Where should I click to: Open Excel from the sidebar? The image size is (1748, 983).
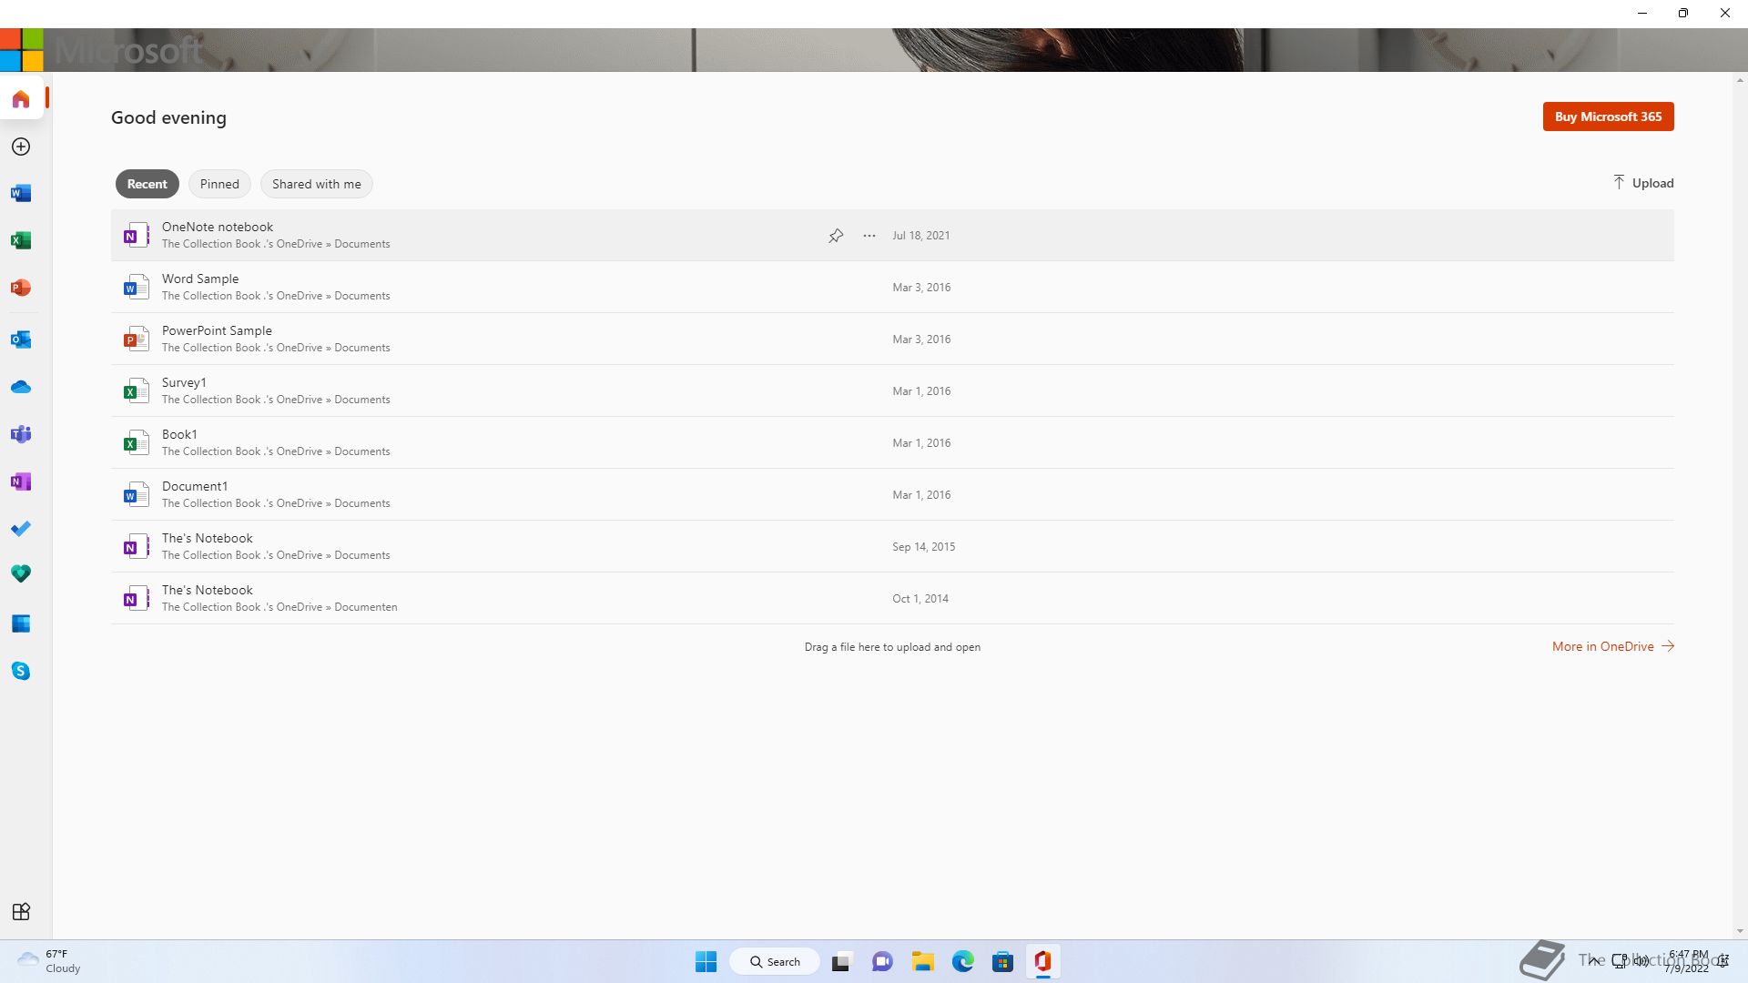point(21,240)
